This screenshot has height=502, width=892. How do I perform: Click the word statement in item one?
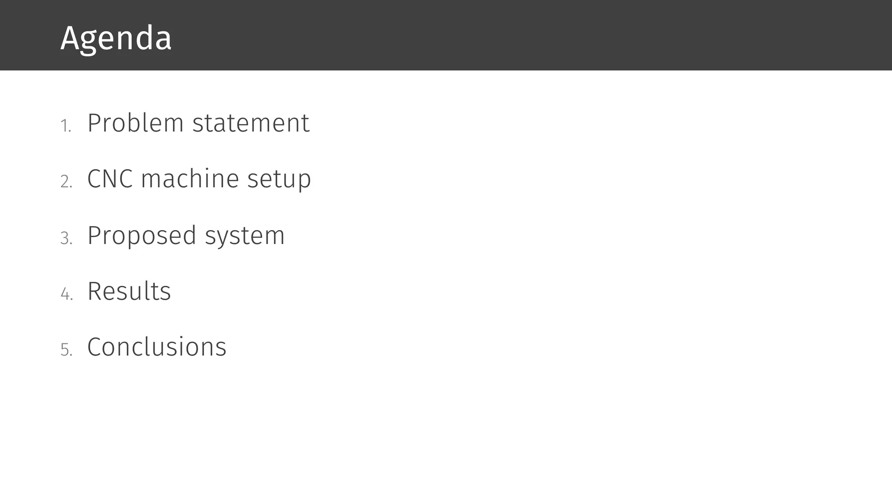point(251,123)
